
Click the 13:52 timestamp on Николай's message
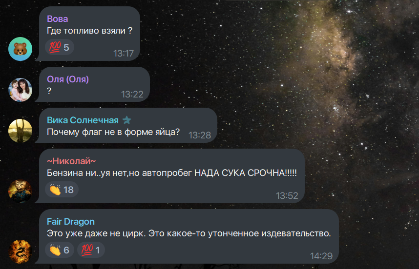coord(287,196)
